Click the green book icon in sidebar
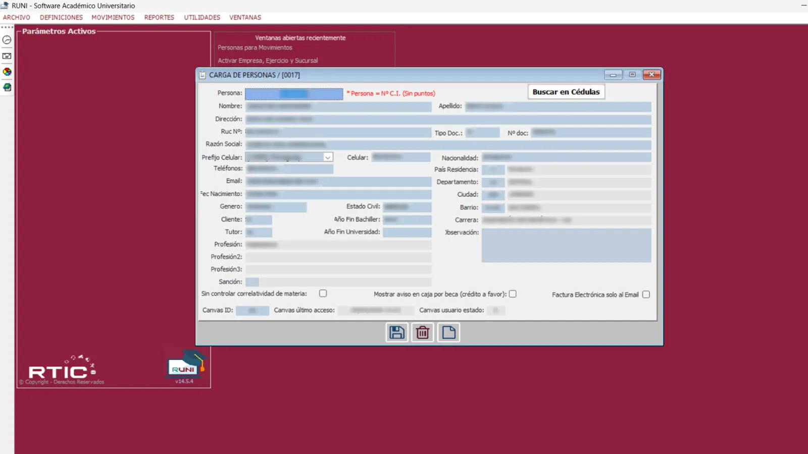Image resolution: width=808 pixels, height=454 pixels. tap(7, 87)
